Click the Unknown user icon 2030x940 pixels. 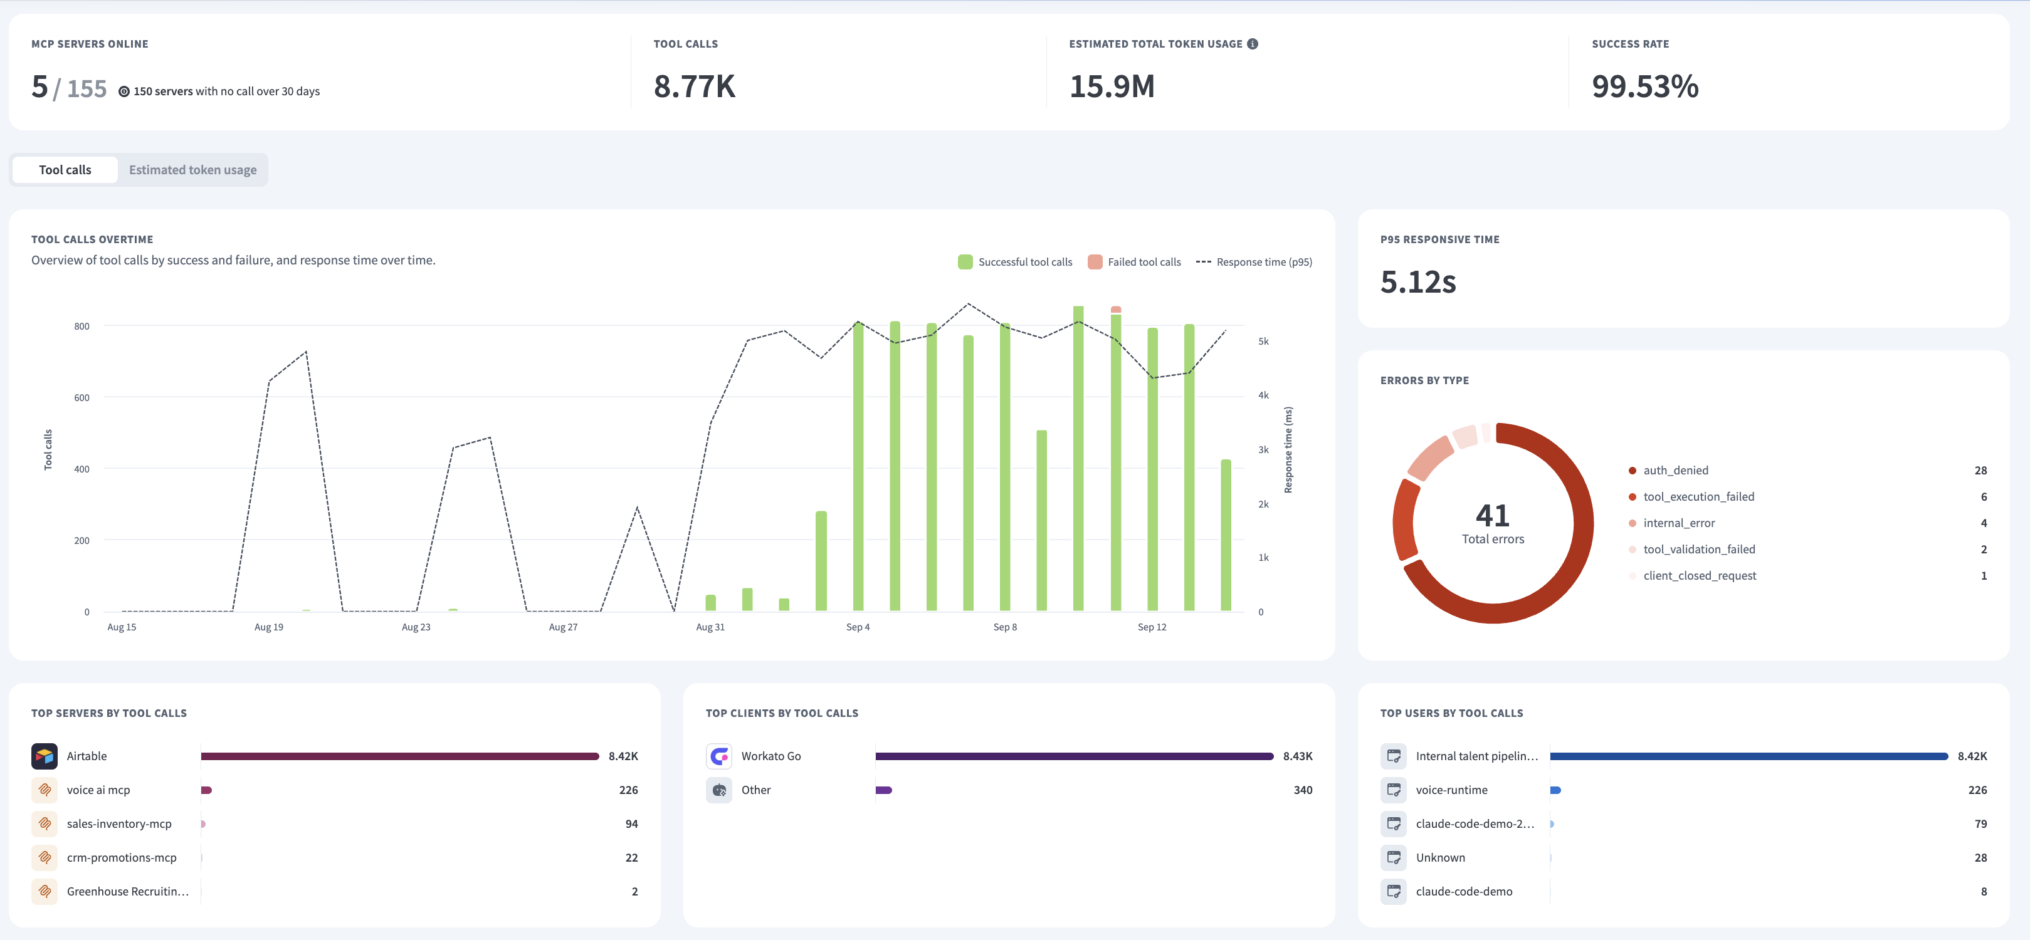pos(1393,857)
